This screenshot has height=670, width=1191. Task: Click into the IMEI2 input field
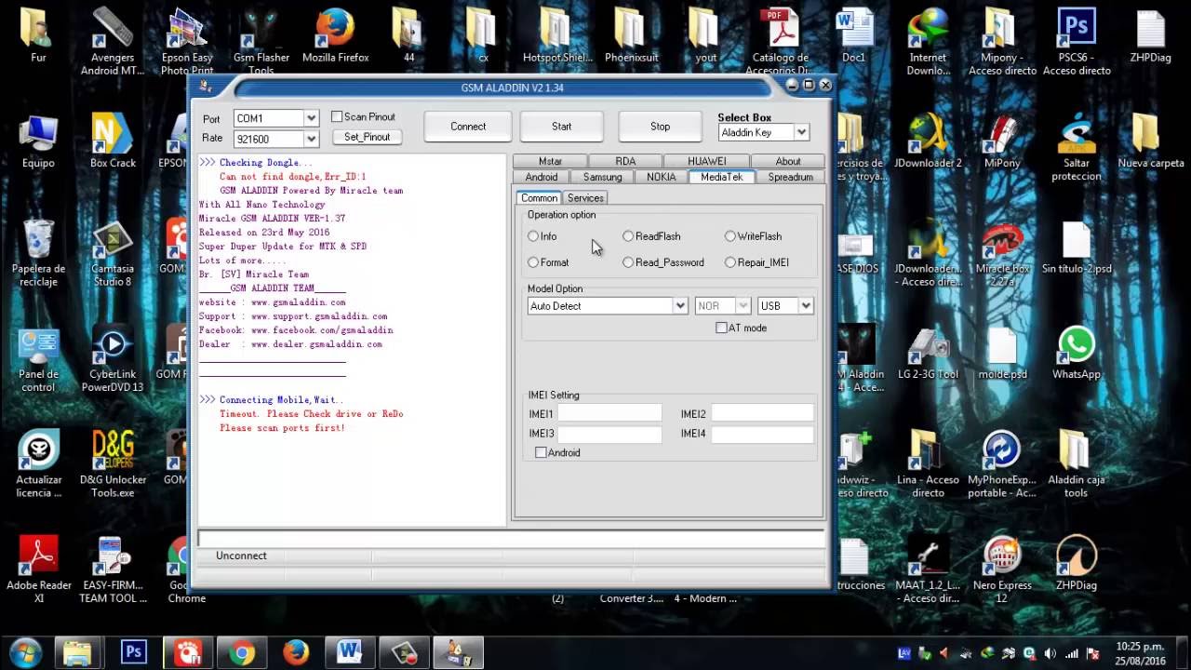[762, 414]
